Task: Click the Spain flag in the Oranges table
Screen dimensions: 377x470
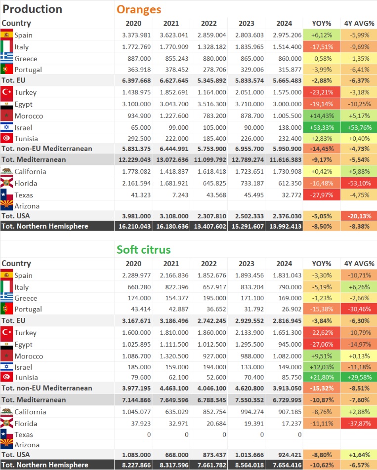Action: (6, 35)
